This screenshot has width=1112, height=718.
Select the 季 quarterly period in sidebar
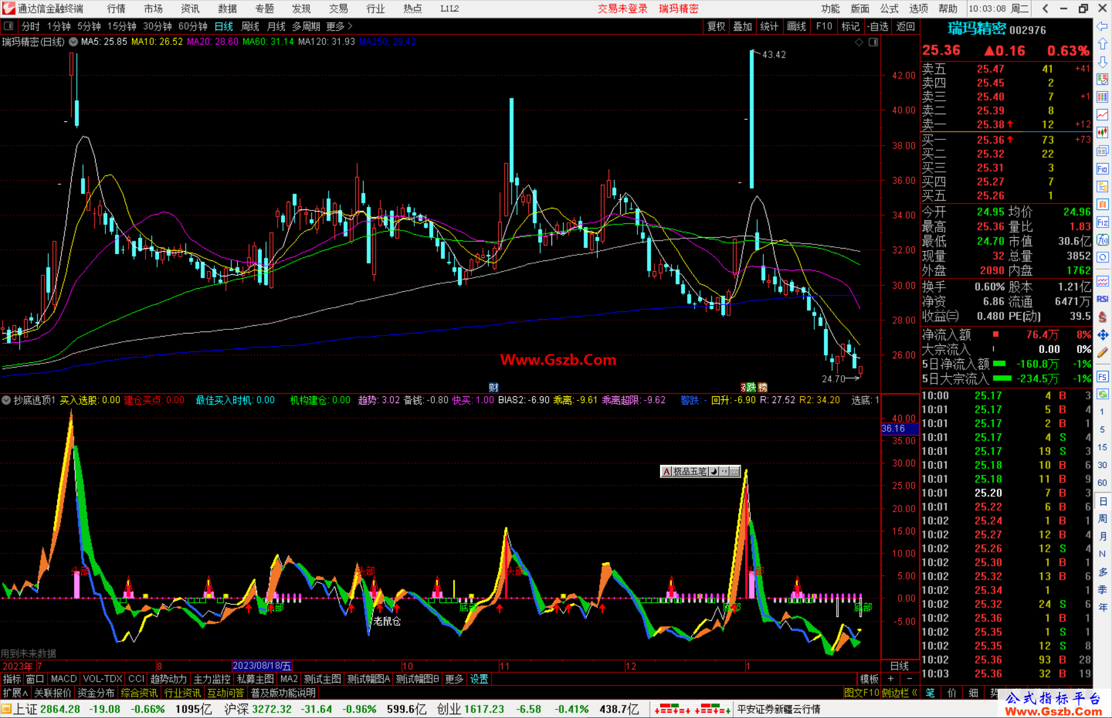coord(1102,590)
